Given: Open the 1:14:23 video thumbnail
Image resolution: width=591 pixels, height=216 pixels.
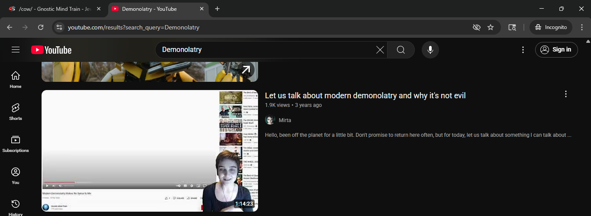Looking at the screenshot, I should [x=150, y=151].
